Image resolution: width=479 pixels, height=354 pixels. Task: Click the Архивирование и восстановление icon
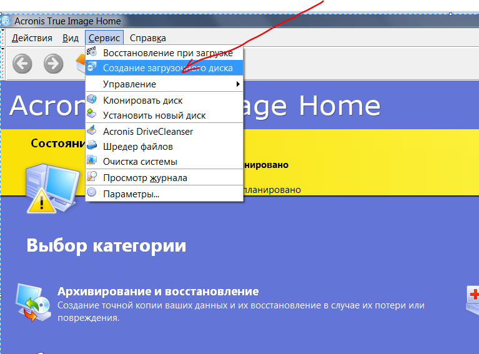point(33,303)
